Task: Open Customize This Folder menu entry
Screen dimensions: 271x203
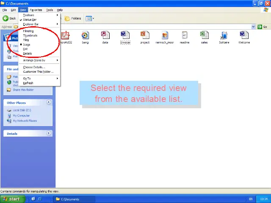Action: coord(39,71)
